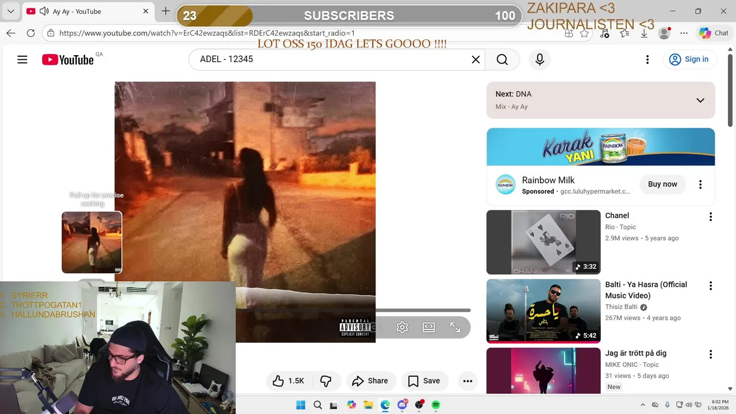Screen dimensions: 736x414
Task: Open the Rainbow Milk advertiser logo
Action: point(505,185)
